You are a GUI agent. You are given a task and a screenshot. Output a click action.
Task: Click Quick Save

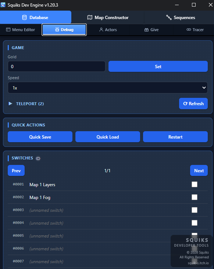40,137
